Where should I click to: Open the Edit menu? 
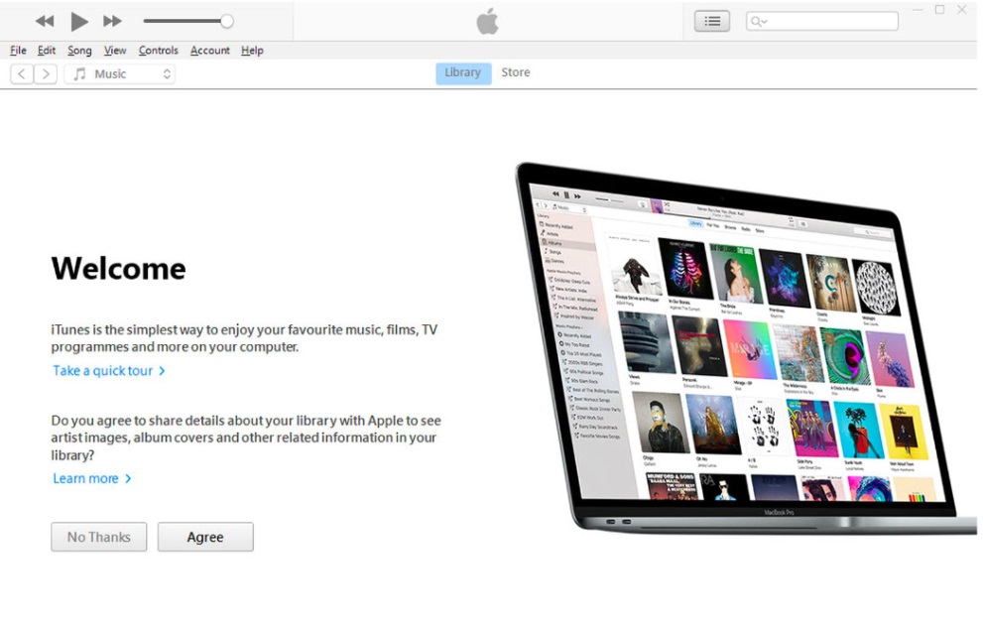[47, 51]
